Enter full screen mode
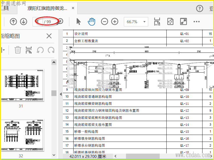 point(184,22)
